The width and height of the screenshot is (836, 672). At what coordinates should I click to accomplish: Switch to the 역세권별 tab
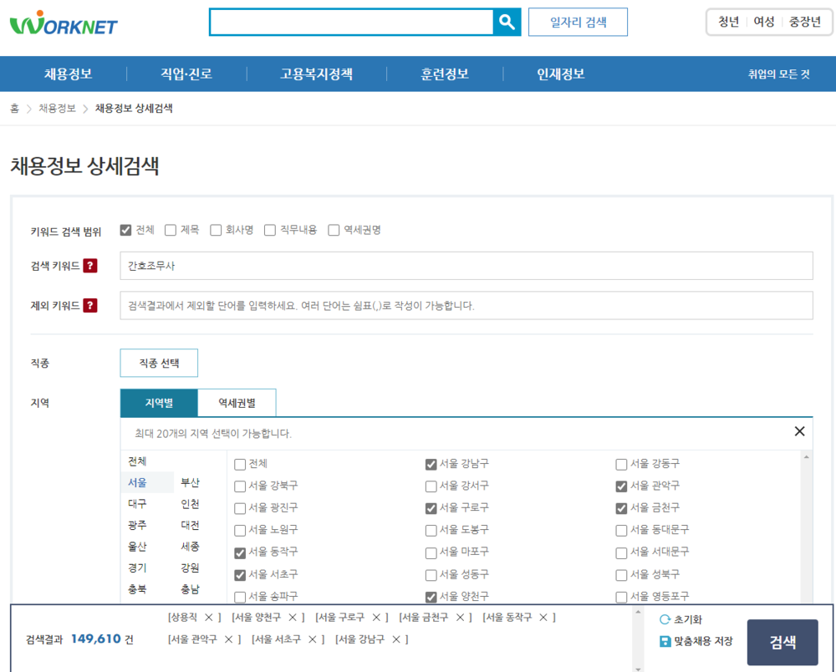(x=237, y=403)
